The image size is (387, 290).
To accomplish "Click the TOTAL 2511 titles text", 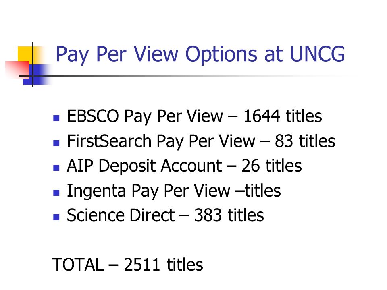I will coord(128,265).
